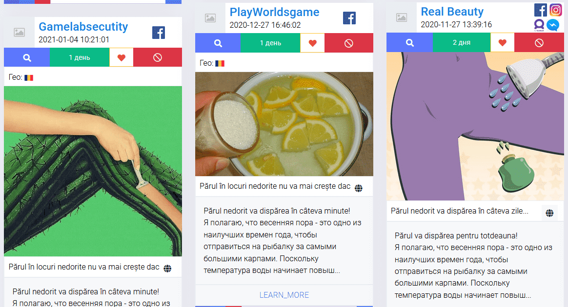This screenshot has width=568, height=307.
Task: Block the Gamelabsecutity ad with ban icon
Action: coord(158,57)
